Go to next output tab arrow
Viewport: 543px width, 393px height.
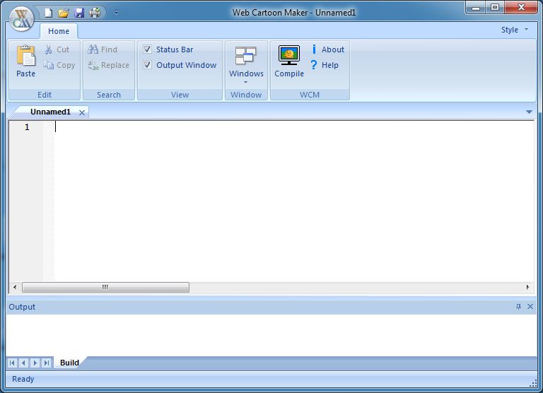[x=35, y=363]
